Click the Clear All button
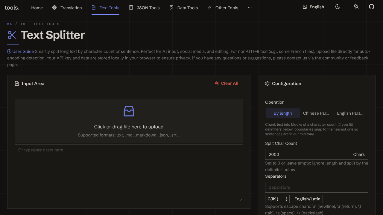Viewport: 383px width, 215px height. (227, 84)
